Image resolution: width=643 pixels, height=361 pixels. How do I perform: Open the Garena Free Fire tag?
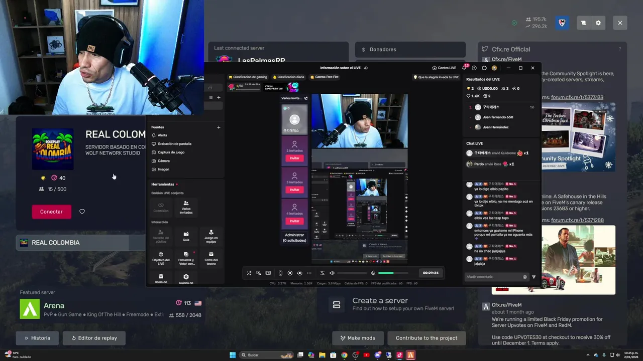pos(325,77)
